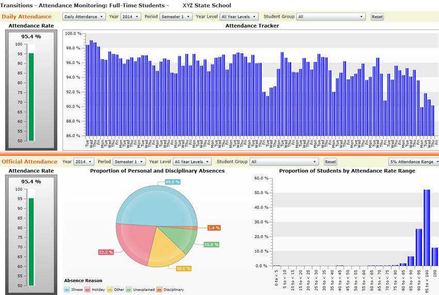
Task: Click the Unexplained legend color box
Action: pyautogui.click(x=129, y=290)
